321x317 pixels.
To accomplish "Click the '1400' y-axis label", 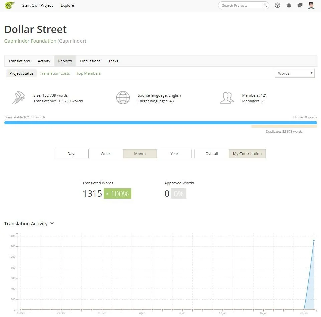I will coord(12,236).
